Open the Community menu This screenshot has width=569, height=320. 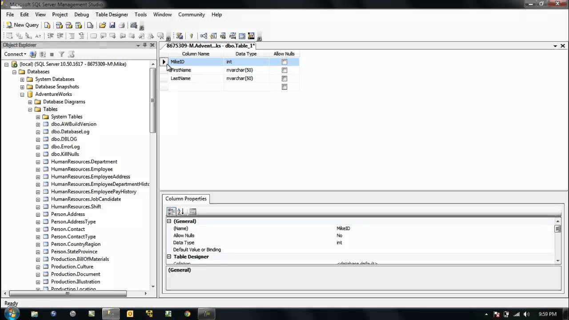coord(192,15)
